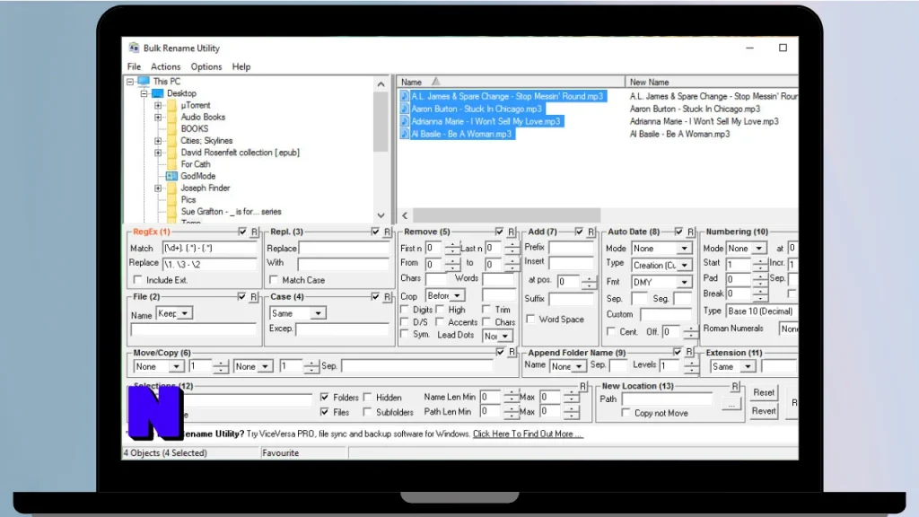Reset Auto Date (8) with R button

(x=691, y=232)
